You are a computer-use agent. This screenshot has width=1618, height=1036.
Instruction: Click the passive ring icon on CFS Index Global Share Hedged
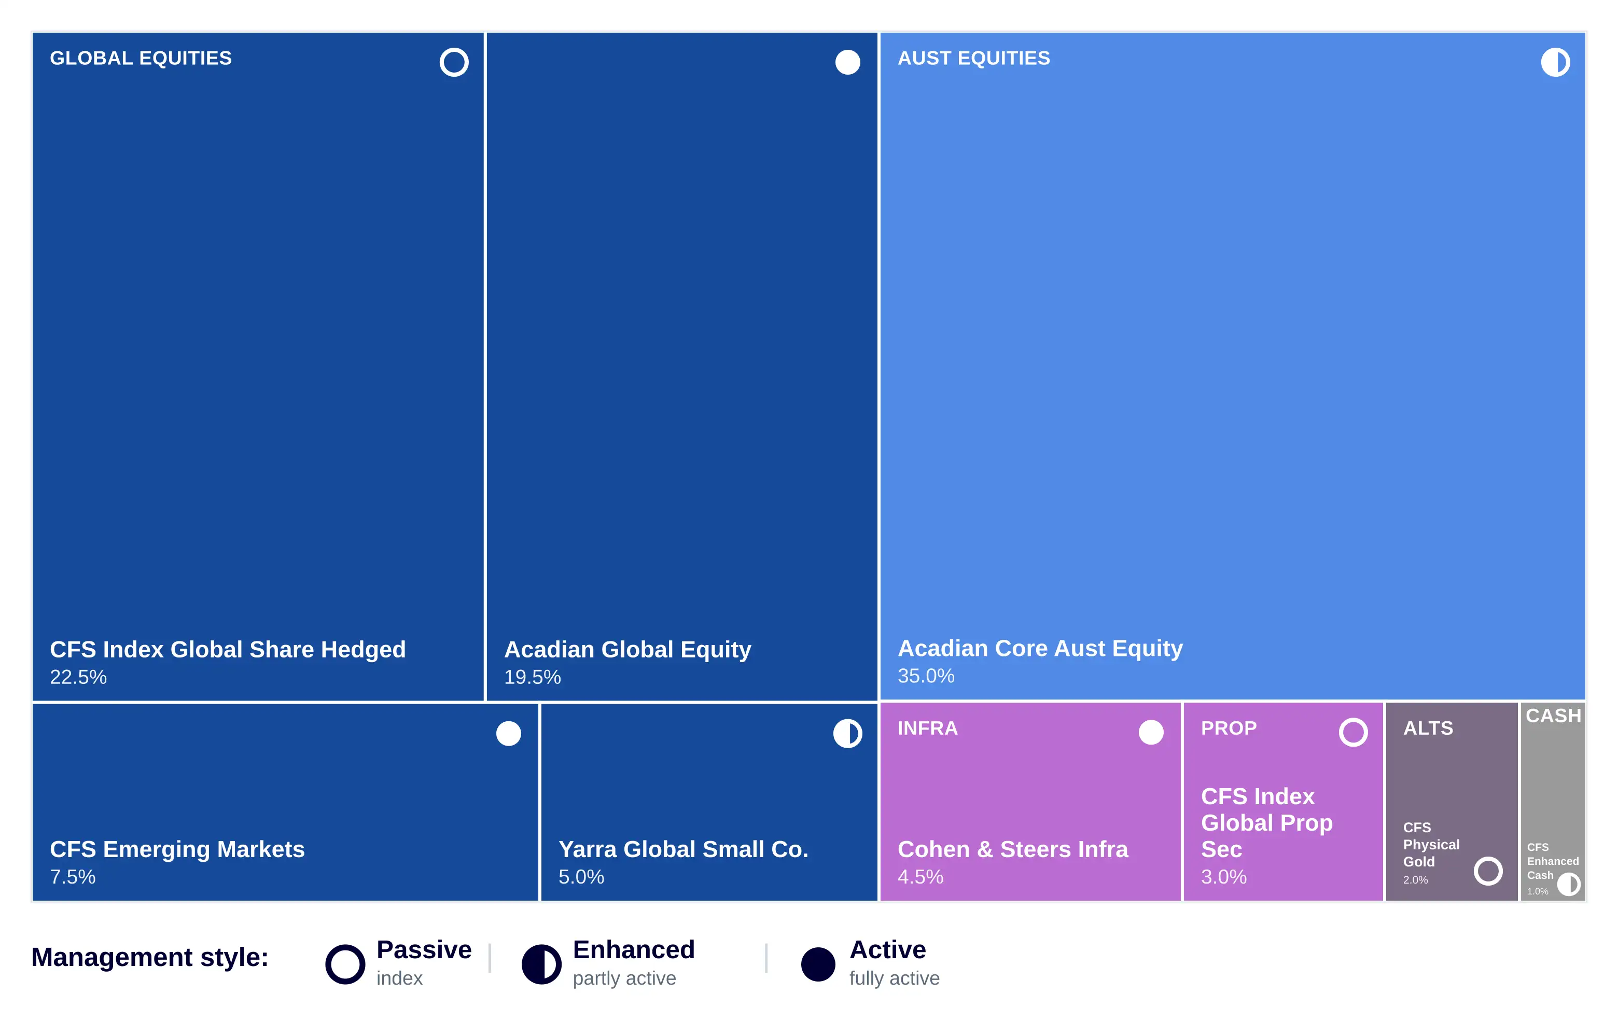pos(454,62)
